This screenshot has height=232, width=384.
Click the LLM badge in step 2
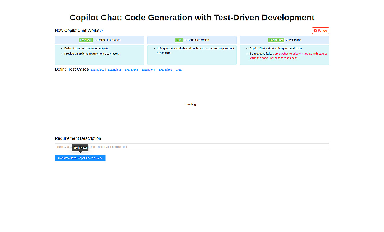point(179,40)
